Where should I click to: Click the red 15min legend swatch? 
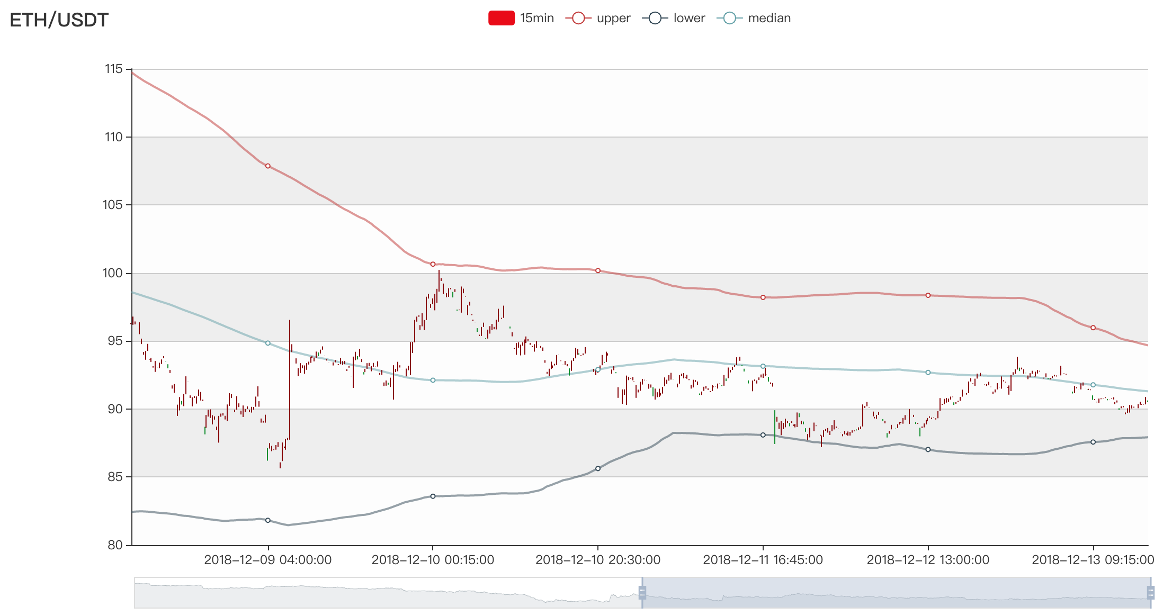501,18
